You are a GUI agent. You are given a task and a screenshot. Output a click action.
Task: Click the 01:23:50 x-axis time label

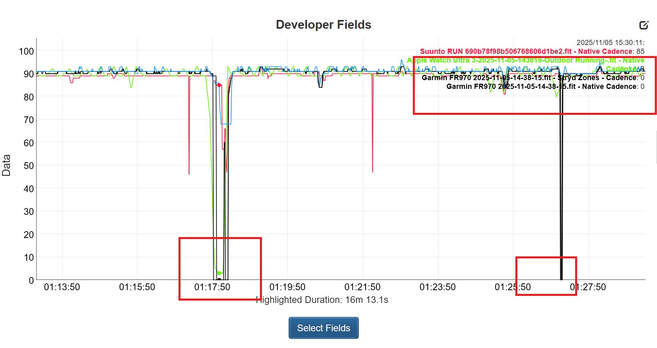tap(437, 287)
